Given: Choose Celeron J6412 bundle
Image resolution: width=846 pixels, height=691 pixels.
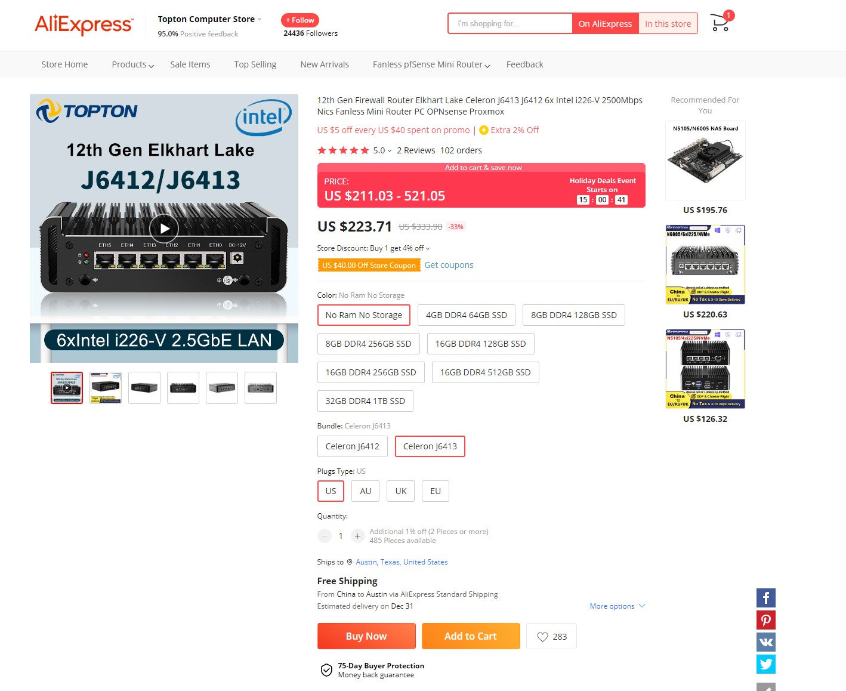Looking at the screenshot, I should 353,446.
